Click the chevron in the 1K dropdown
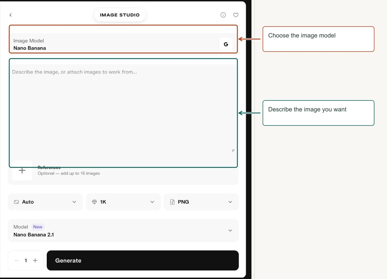 click(152, 202)
